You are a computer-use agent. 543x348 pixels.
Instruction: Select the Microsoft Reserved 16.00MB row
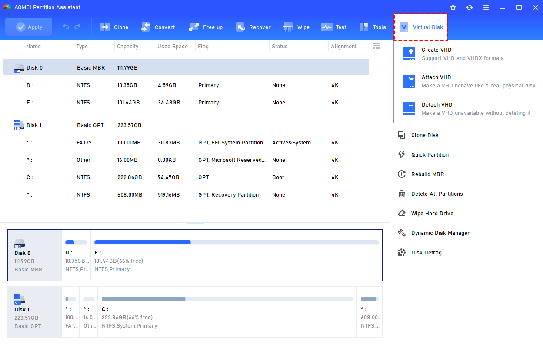(186, 160)
